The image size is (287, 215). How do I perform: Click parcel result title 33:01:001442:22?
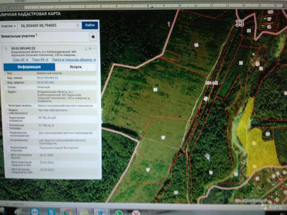point(23,48)
